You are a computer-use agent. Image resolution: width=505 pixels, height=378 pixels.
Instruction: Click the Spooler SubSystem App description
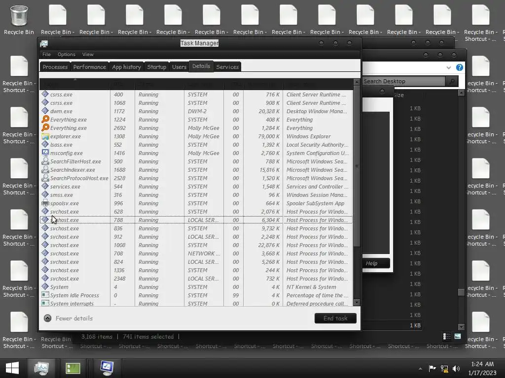pos(315,203)
